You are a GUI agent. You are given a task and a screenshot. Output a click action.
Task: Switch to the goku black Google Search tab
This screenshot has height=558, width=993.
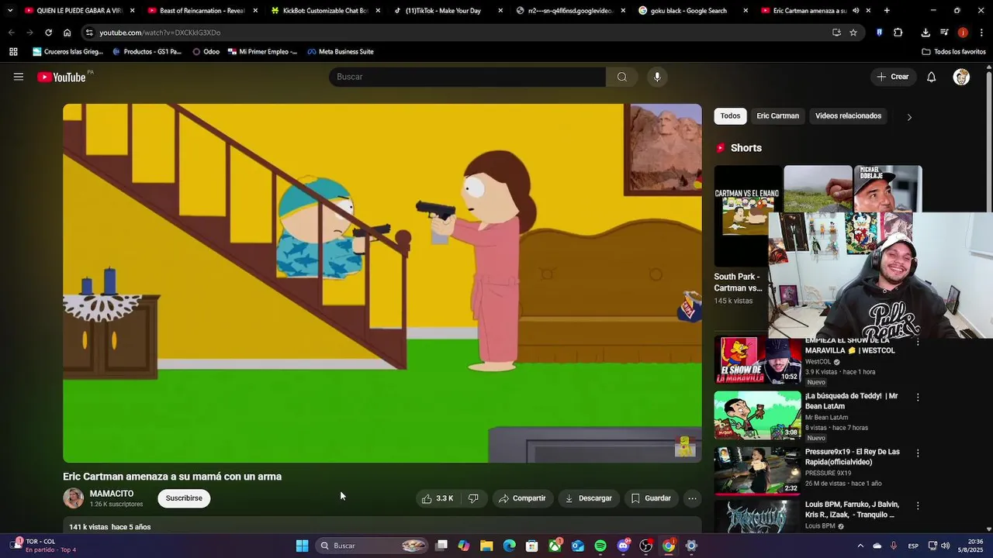[693, 11]
